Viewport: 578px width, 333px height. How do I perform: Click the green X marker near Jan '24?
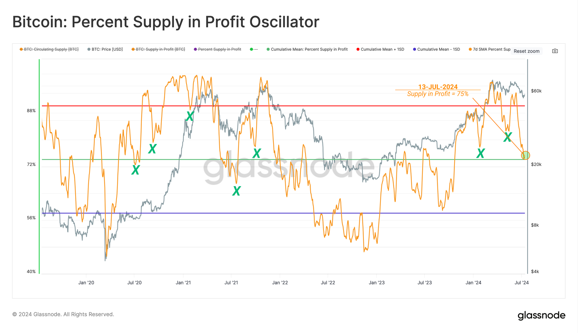click(x=480, y=153)
